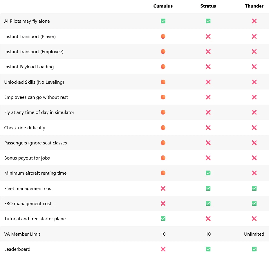Click the Leaderboard row label
269x256 pixels.
tap(17, 249)
